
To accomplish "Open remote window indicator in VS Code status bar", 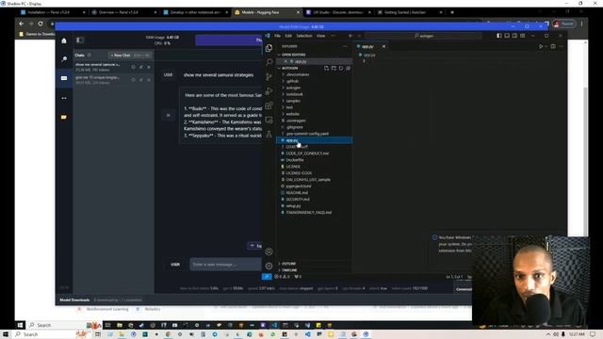I will (267, 276).
